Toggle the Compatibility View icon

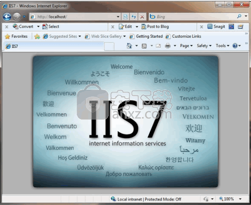(126, 17)
